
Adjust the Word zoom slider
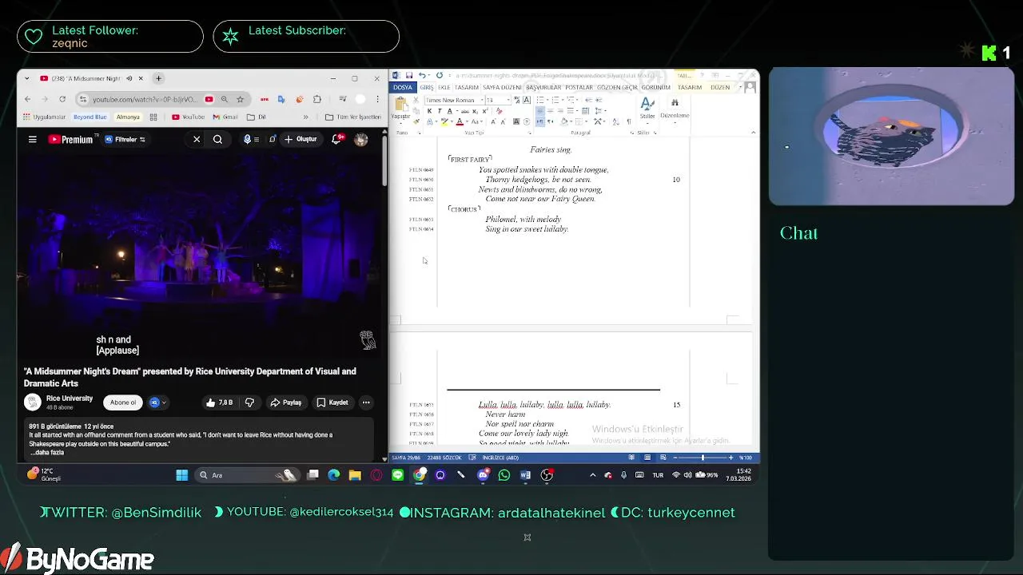tap(703, 458)
